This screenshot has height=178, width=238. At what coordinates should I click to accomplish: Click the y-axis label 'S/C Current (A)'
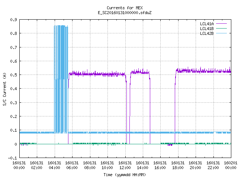(x=4, y=89)
